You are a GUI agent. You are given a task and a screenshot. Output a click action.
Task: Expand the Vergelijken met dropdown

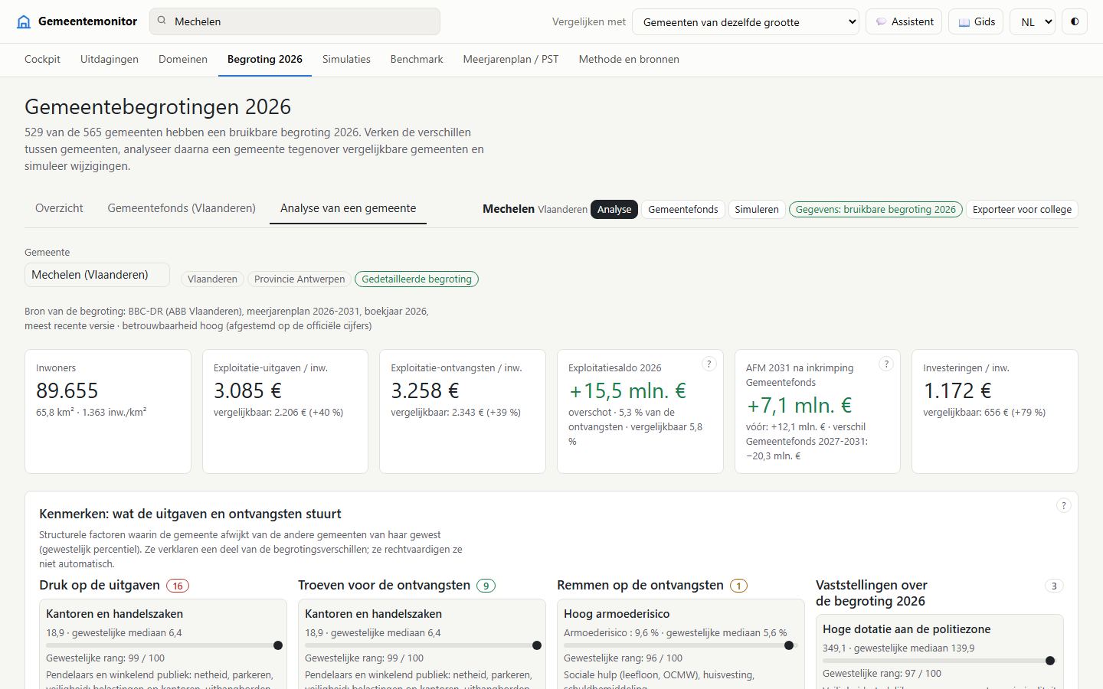[745, 21]
